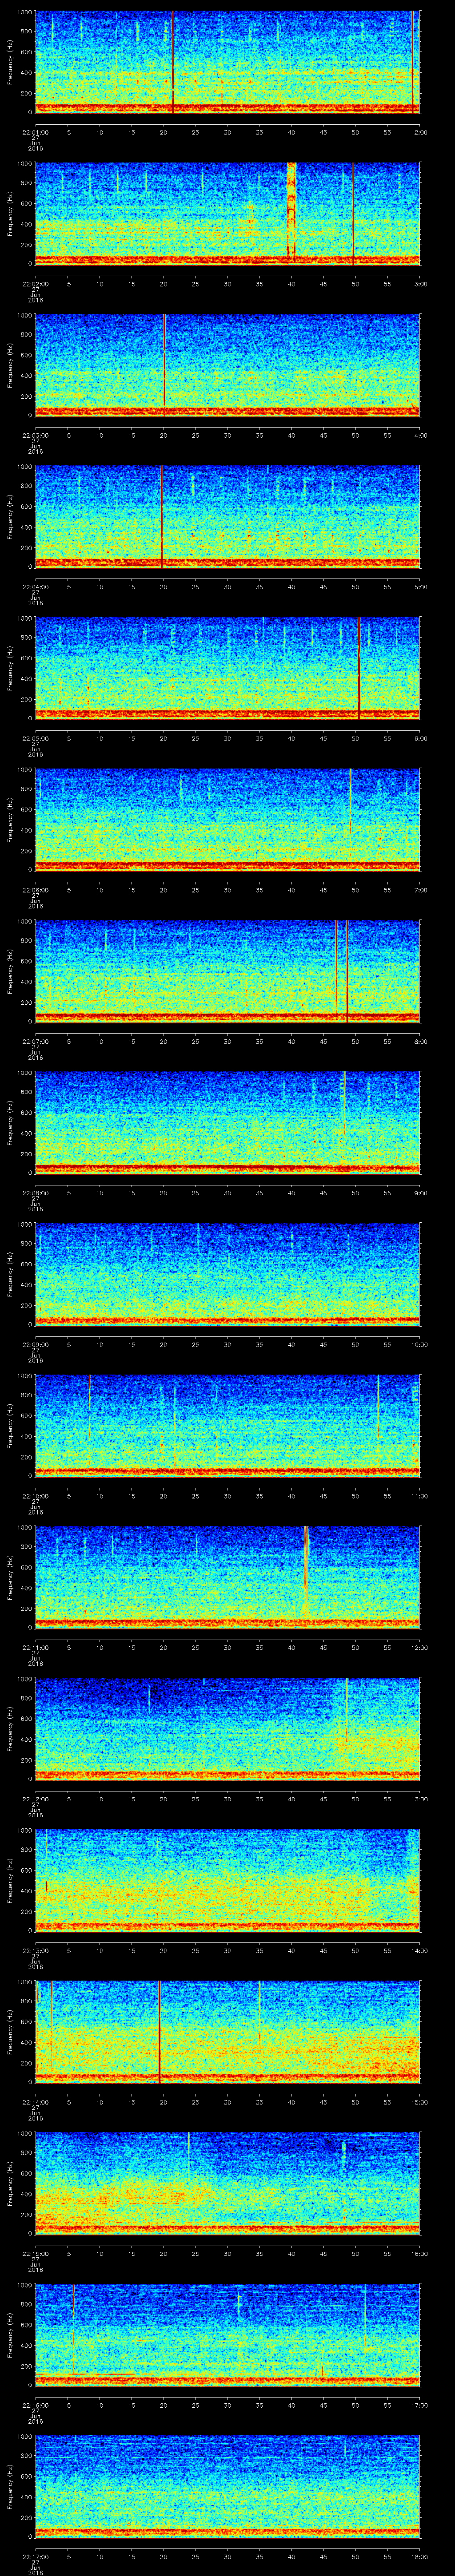Choose the spectrogram panel starting at 22:12:00

pos(228,1729)
